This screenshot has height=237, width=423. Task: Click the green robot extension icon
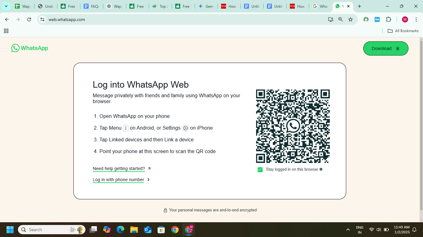click(366, 19)
